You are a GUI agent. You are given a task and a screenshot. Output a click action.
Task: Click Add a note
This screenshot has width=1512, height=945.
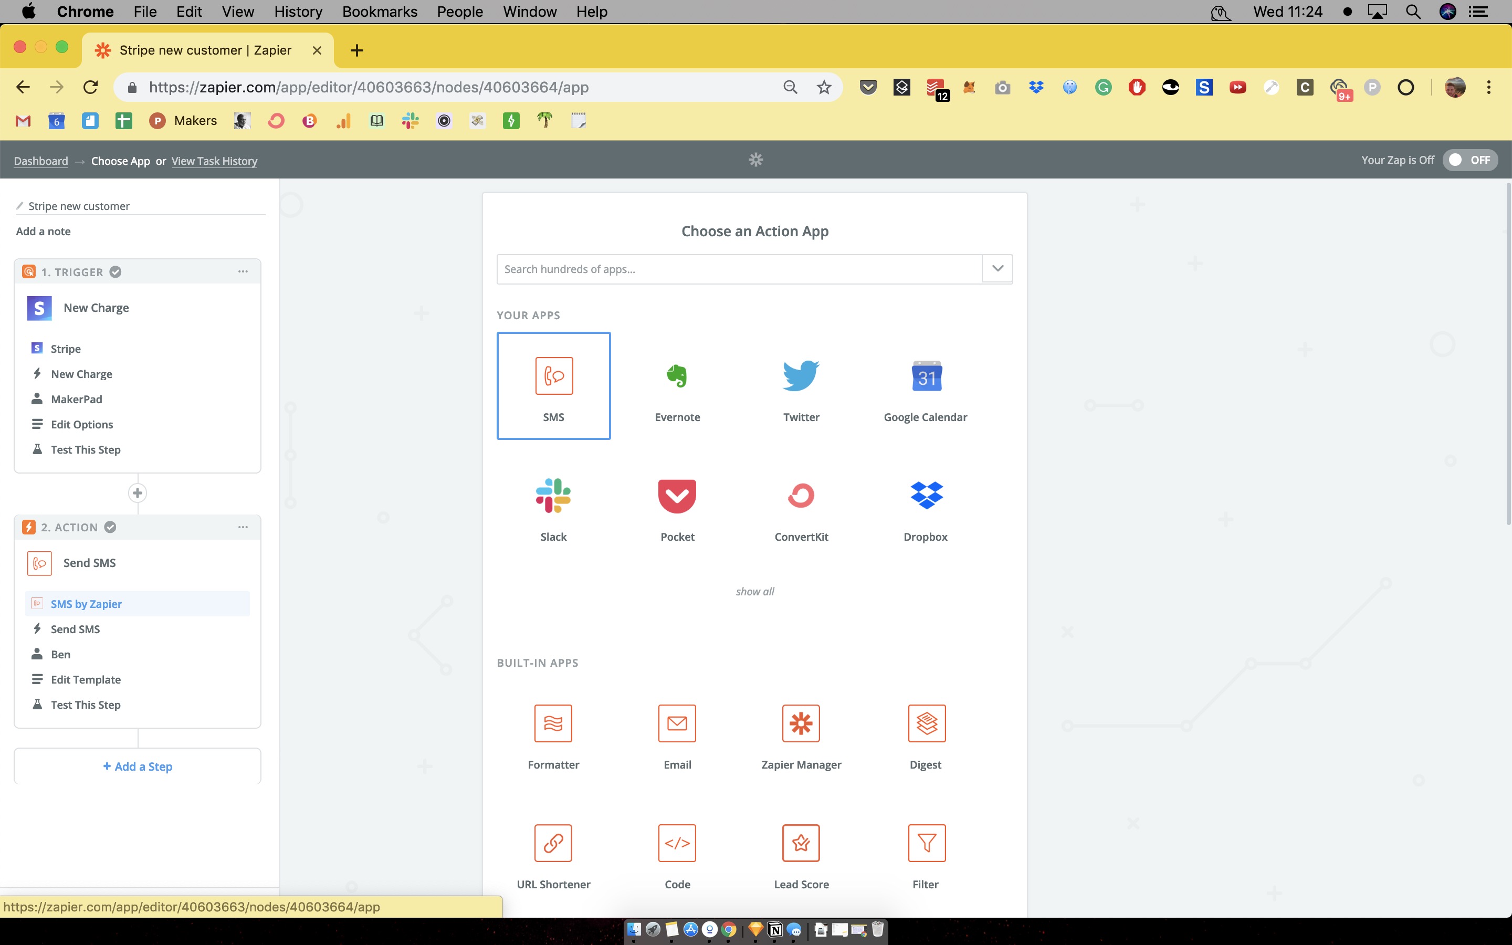(43, 231)
